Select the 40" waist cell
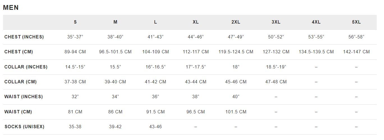This screenshot has width=384, height=140. (236, 97)
